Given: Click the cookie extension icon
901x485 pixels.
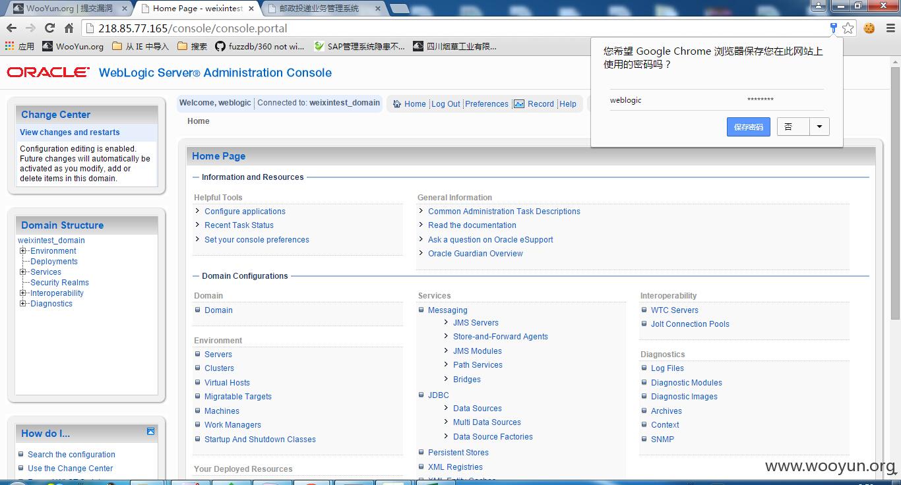Looking at the screenshot, I should click(x=869, y=28).
